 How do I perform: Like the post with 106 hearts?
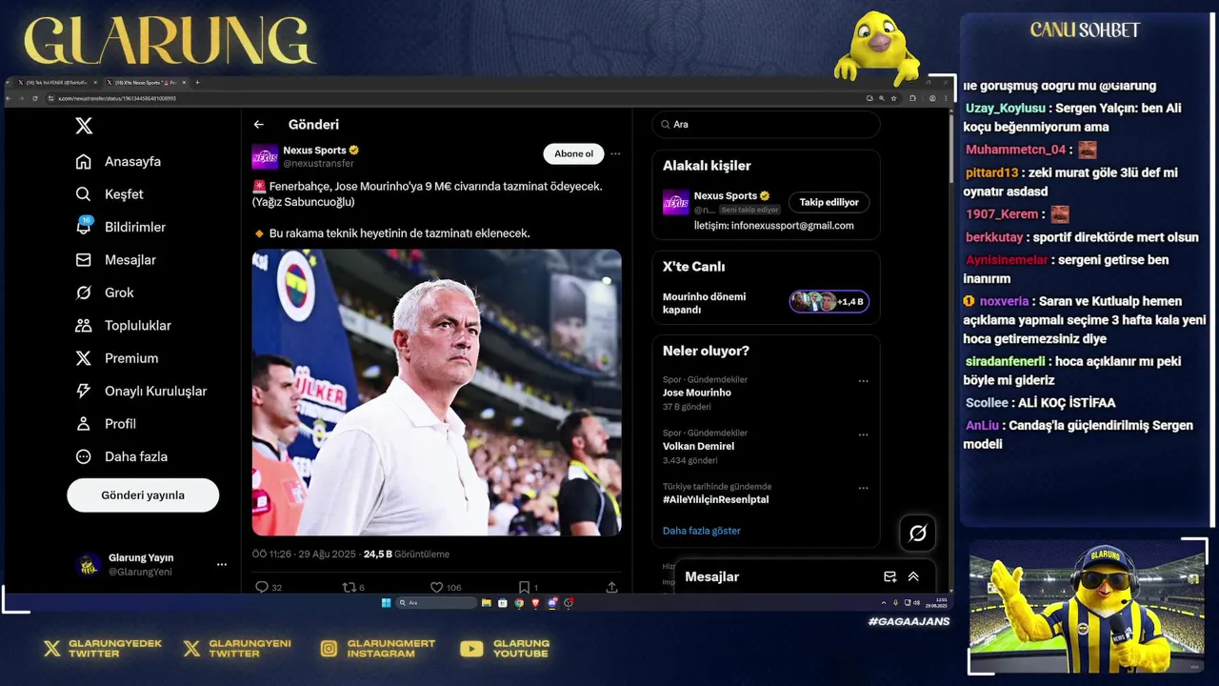[x=445, y=587]
